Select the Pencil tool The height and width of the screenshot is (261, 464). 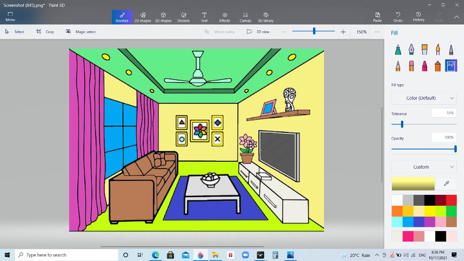398,66
